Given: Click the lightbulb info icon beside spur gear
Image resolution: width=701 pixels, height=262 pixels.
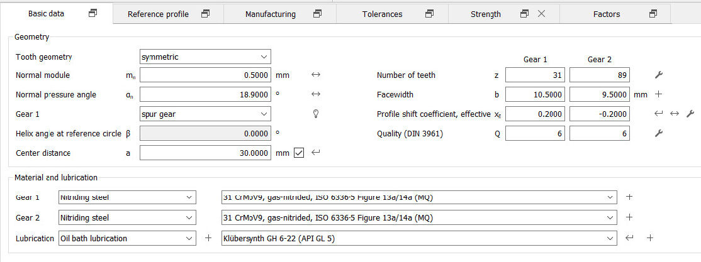Looking at the screenshot, I should [x=316, y=114].
